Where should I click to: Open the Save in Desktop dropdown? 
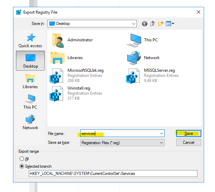[x=92, y=24]
